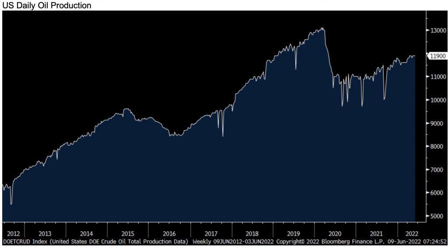Click the 11000 y-axis tick label
The height and width of the screenshot is (246, 448).
click(x=438, y=77)
